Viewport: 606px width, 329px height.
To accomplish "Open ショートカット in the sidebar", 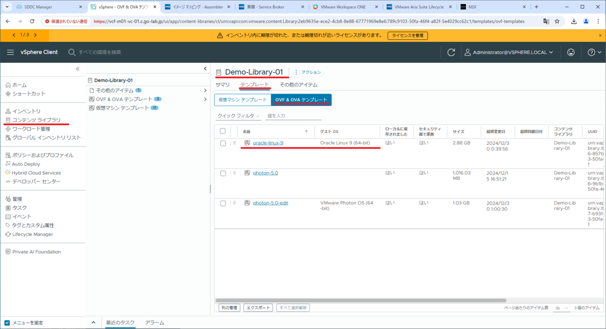I will pos(25,93).
